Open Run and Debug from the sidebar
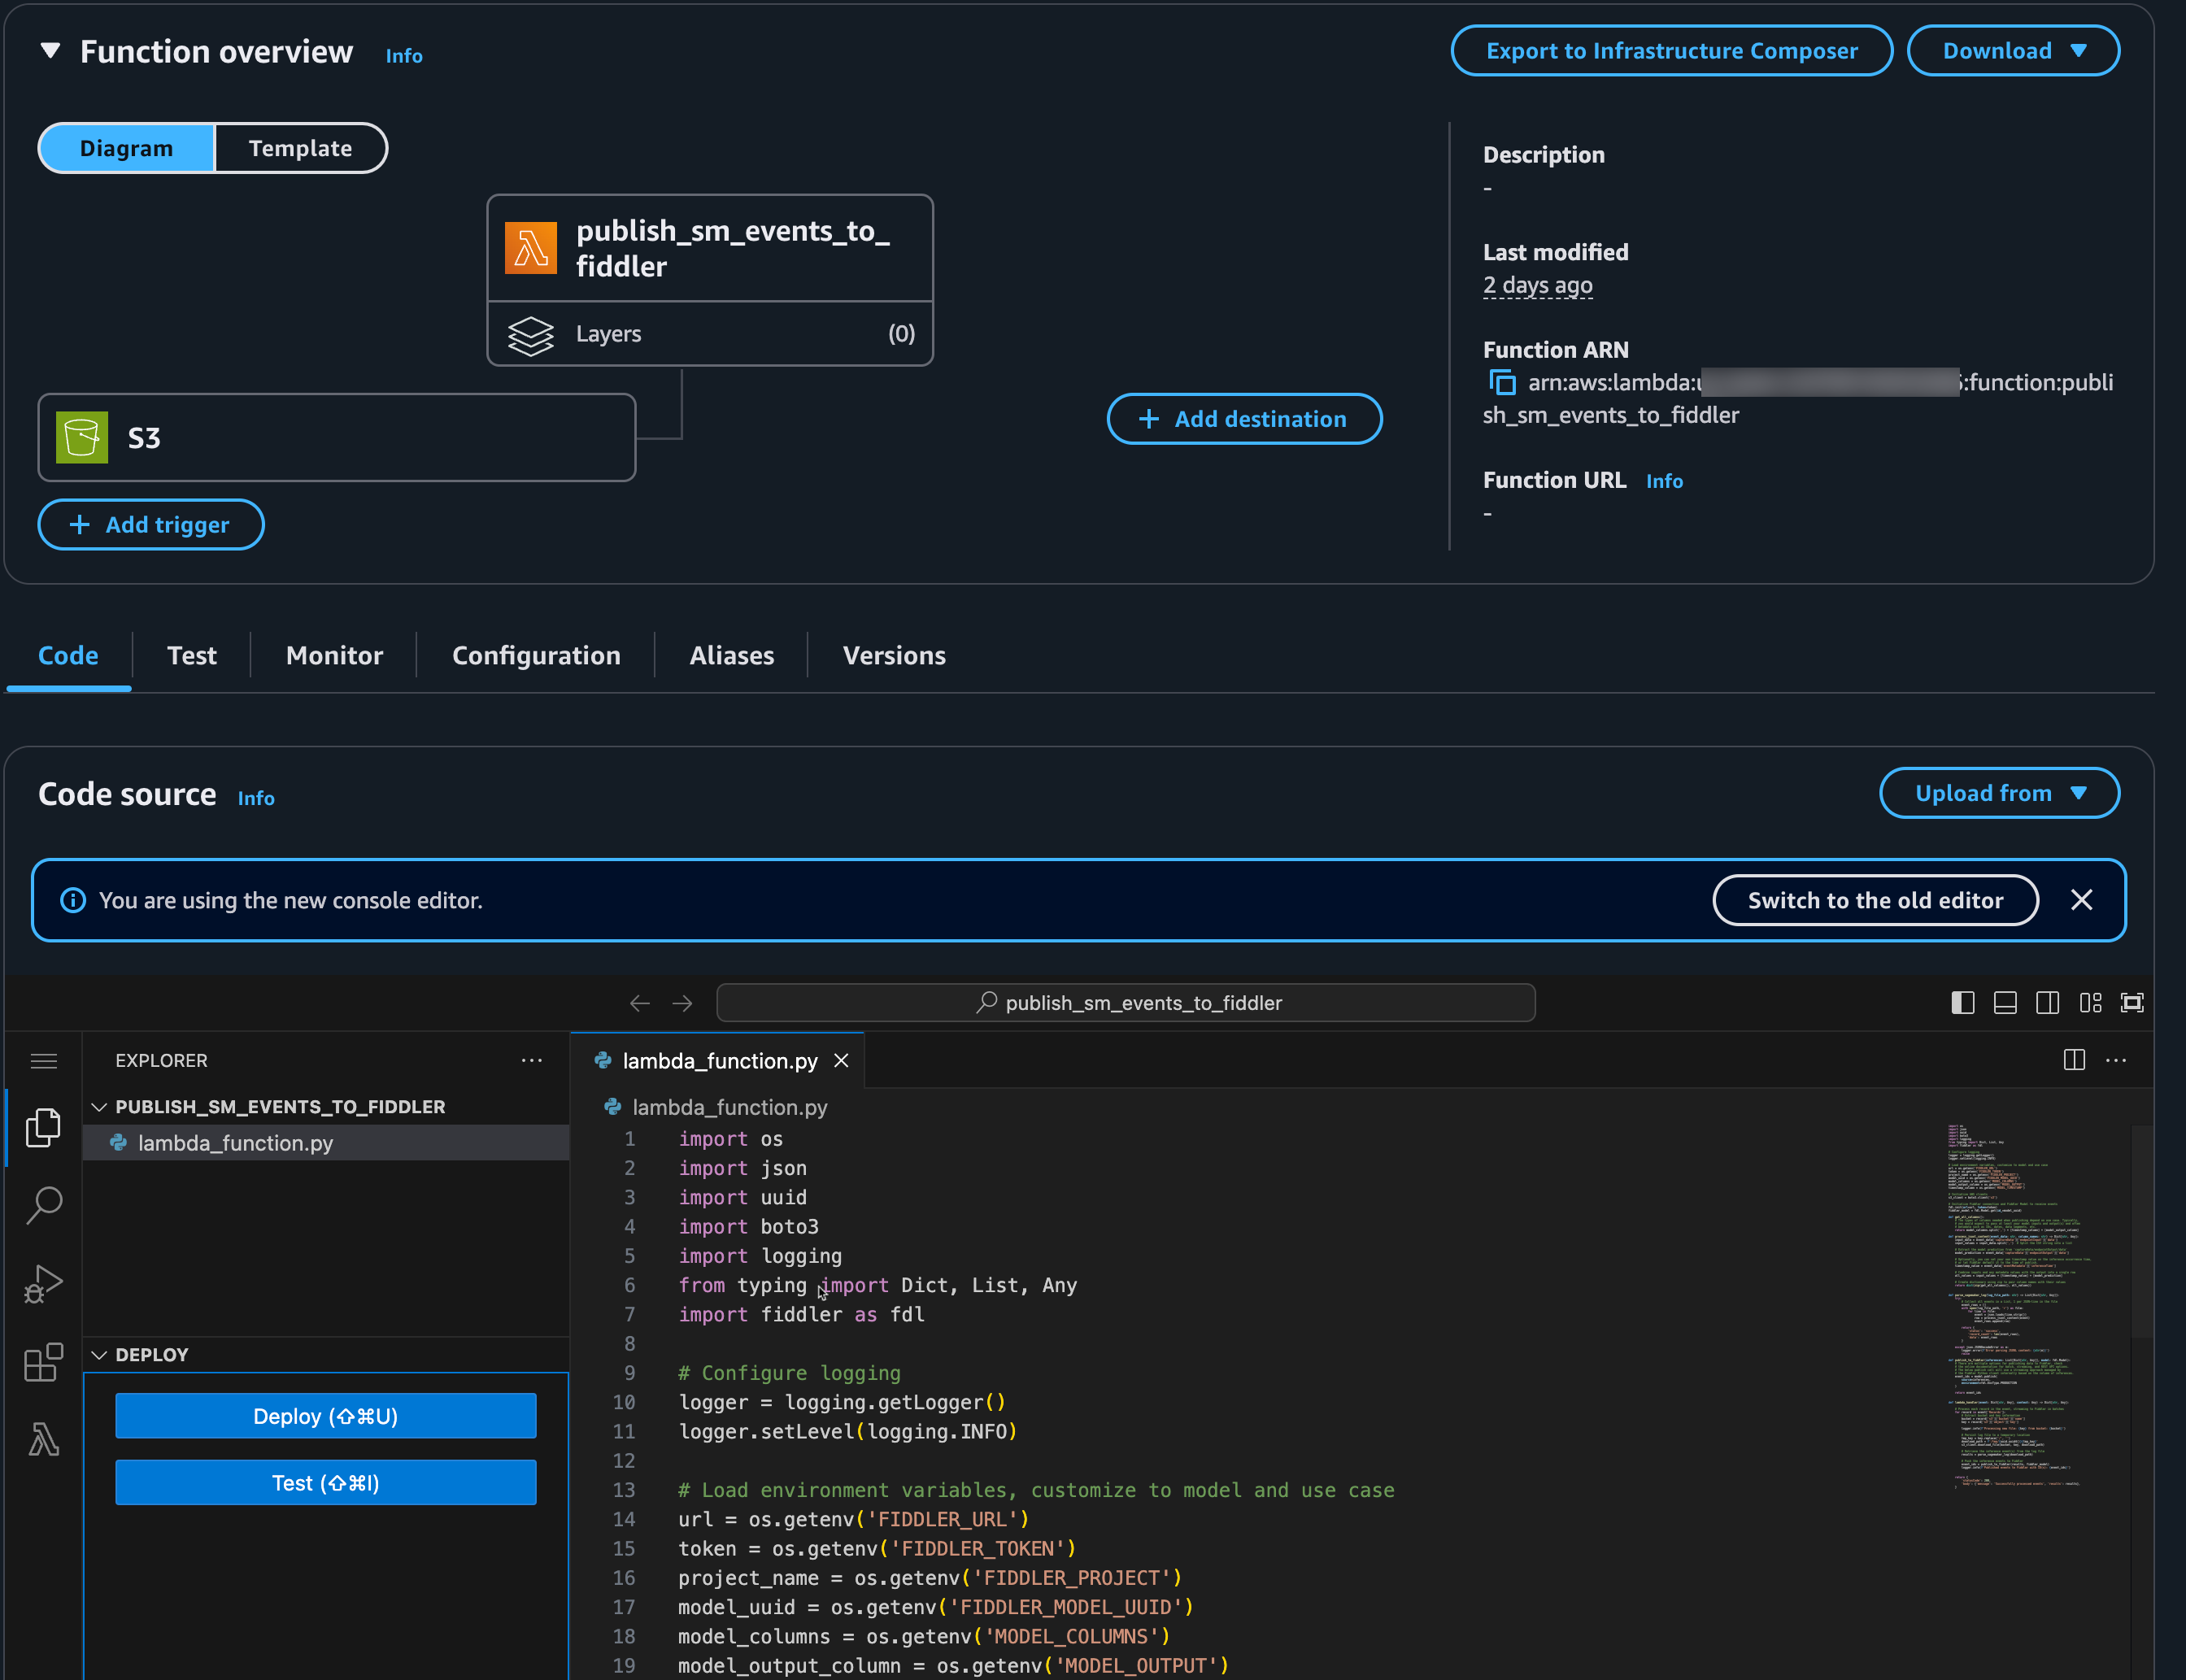Image resolution: width=2186 pixels, height=1680 pixels. [43, 1283]
